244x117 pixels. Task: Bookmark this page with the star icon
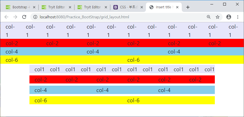(218, 17)
